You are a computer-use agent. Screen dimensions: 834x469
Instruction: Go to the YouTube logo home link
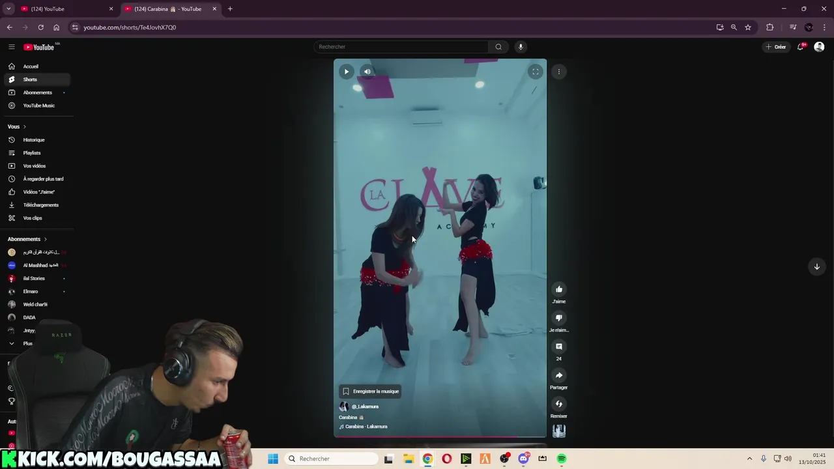pyautogui.click(x=39, y=47)
